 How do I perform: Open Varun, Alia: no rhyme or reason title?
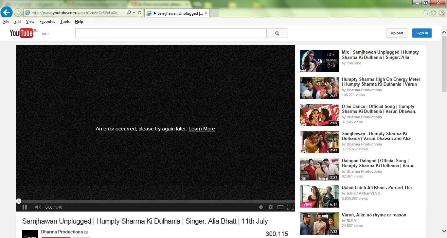point(374,215)
